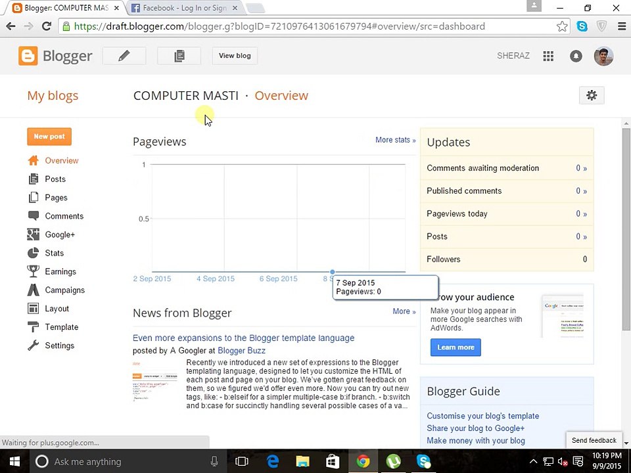Open Overview in the sidebar menu
This screenshot has height=473, width=631.
[62, 160]
